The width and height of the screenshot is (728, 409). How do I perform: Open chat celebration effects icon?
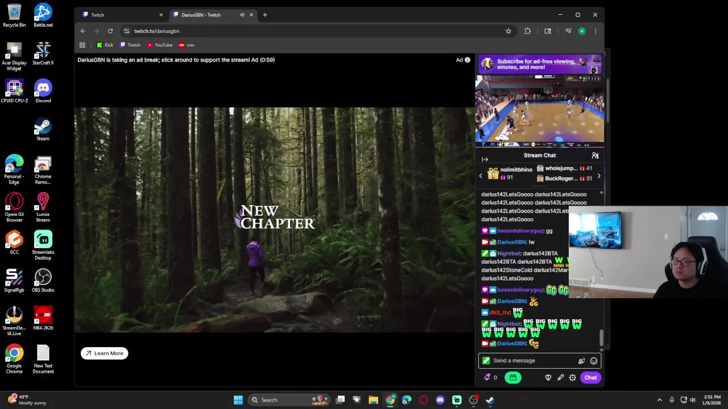pos(581,361)
